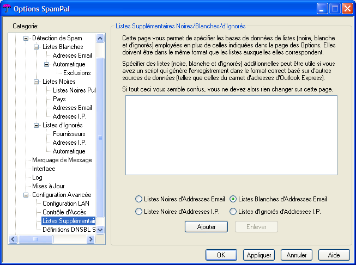Click the tree horizontal scrollbar thumb
The height and width of the screenshot is (265, 356).
point(35,239)
